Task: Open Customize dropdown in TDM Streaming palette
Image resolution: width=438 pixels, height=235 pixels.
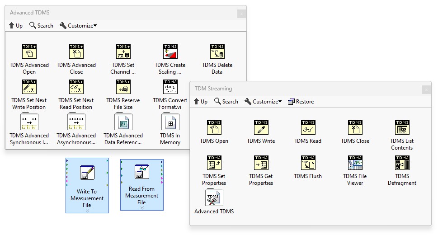Action: click(263, 102)
